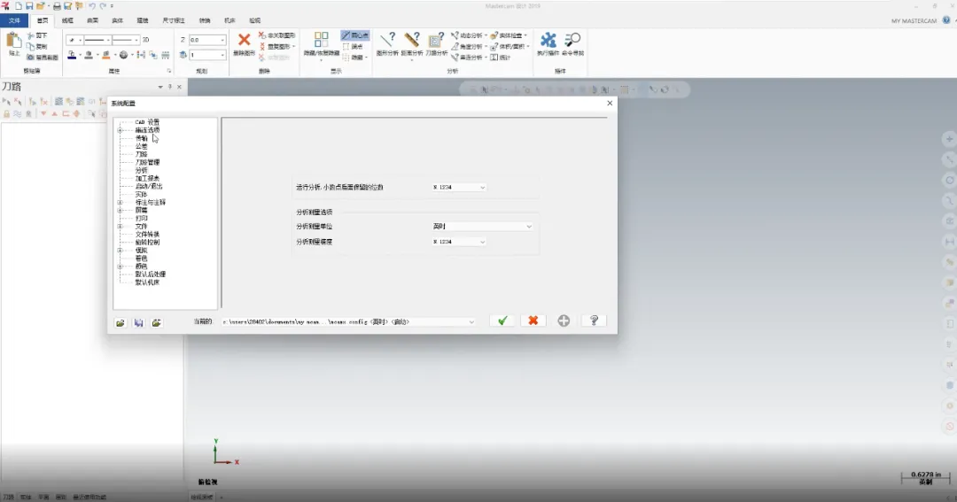957x502 pixels.
Task: Switch to the 曲面 ribbon tab
Action: [x=92, y=20]
